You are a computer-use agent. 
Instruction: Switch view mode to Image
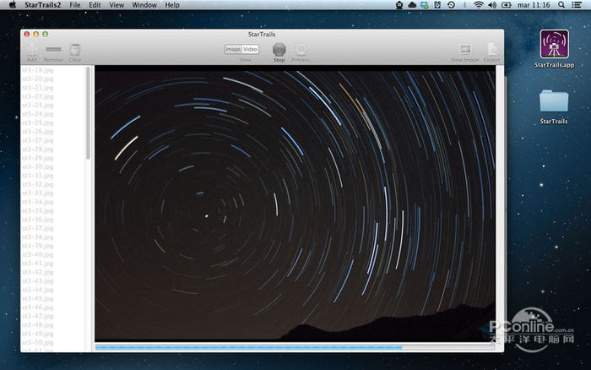coord(232,49)
